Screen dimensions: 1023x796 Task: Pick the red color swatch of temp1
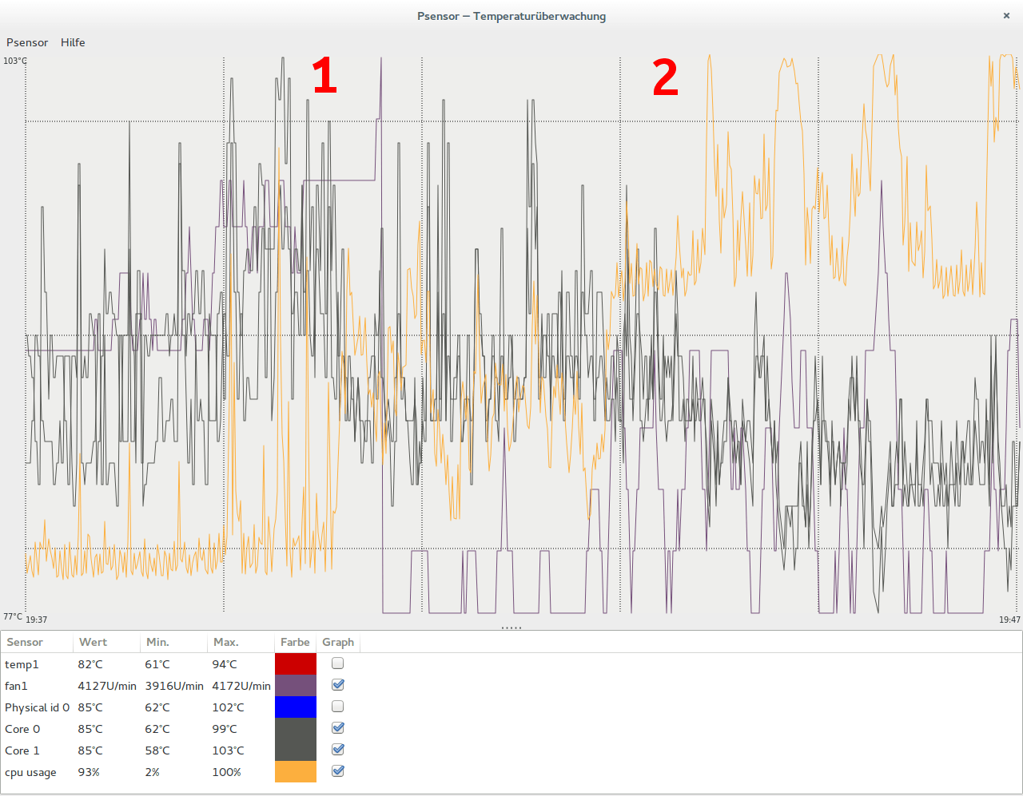point(296,664)
